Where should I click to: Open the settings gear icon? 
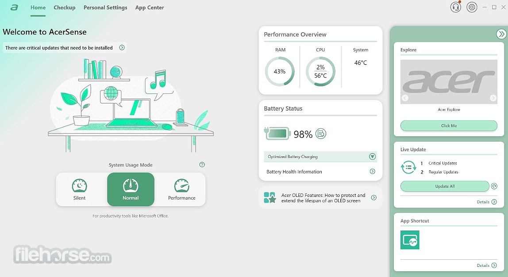click(x=472, y=7)
